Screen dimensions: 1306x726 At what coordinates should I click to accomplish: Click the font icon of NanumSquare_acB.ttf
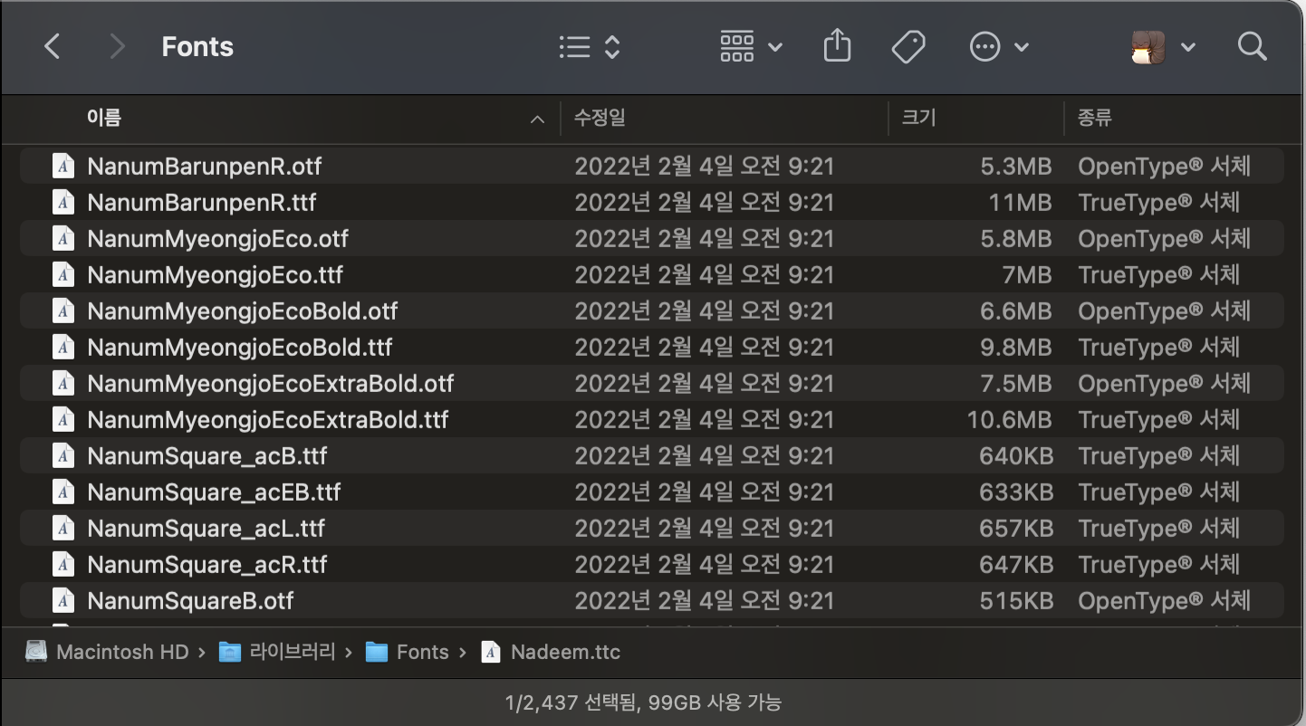(x=62, y=456)
